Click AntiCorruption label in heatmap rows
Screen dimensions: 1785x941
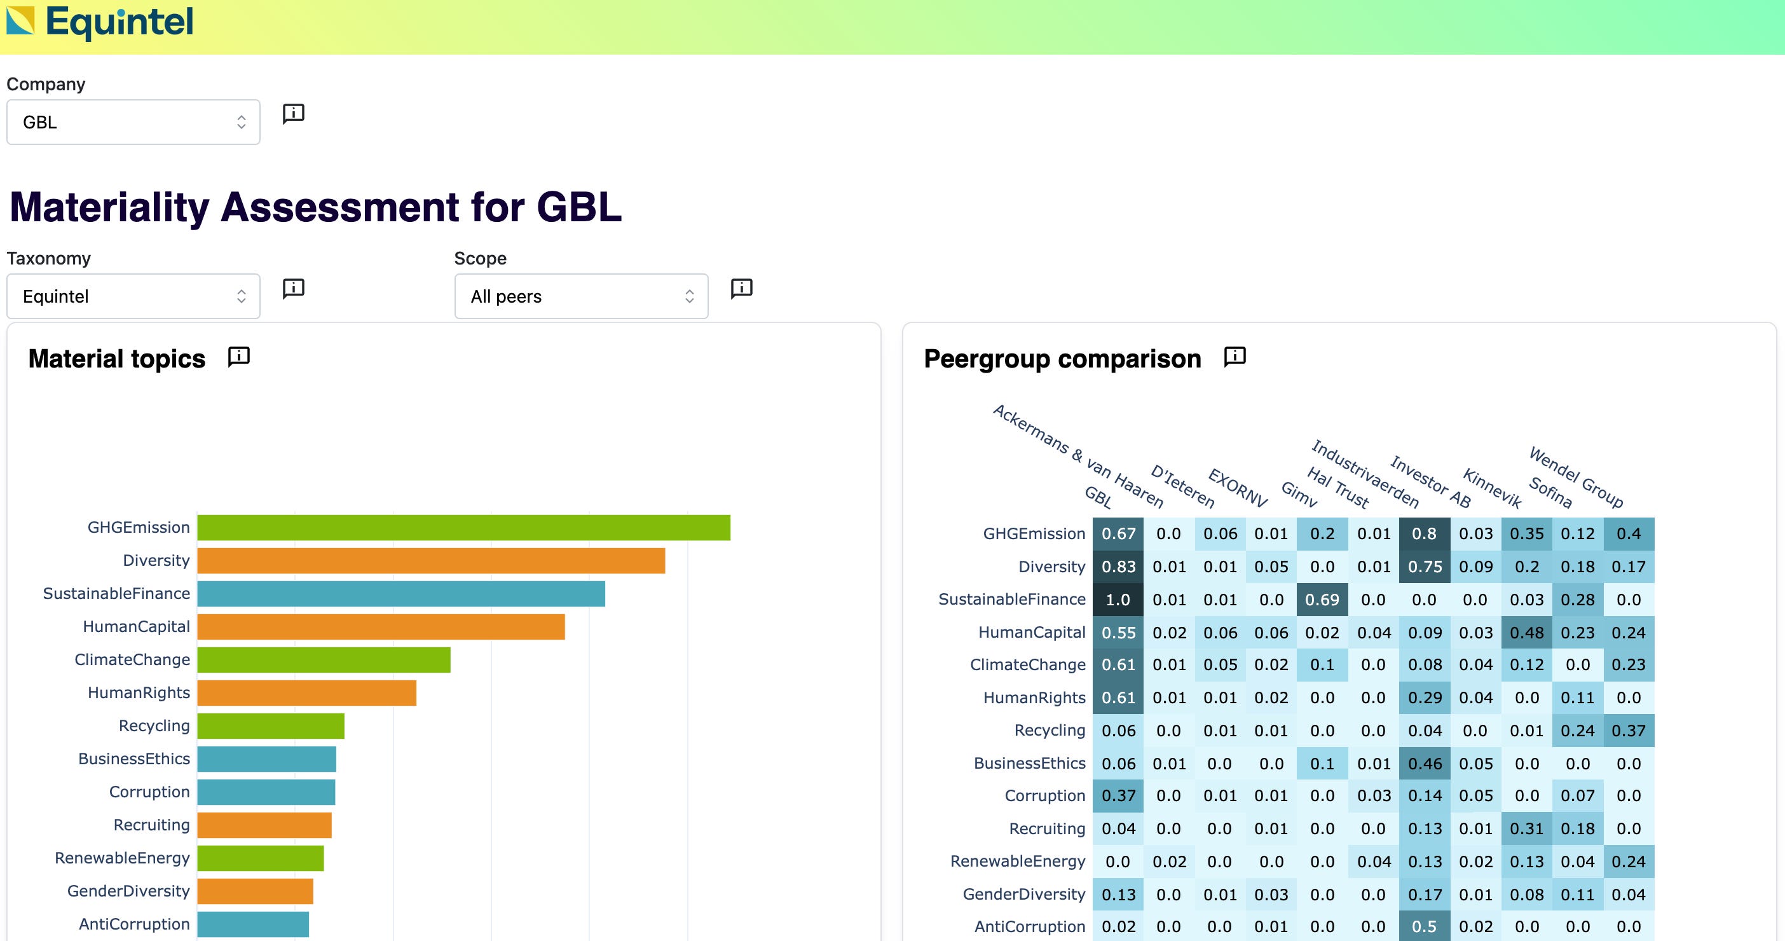(x=1030, y=926)
